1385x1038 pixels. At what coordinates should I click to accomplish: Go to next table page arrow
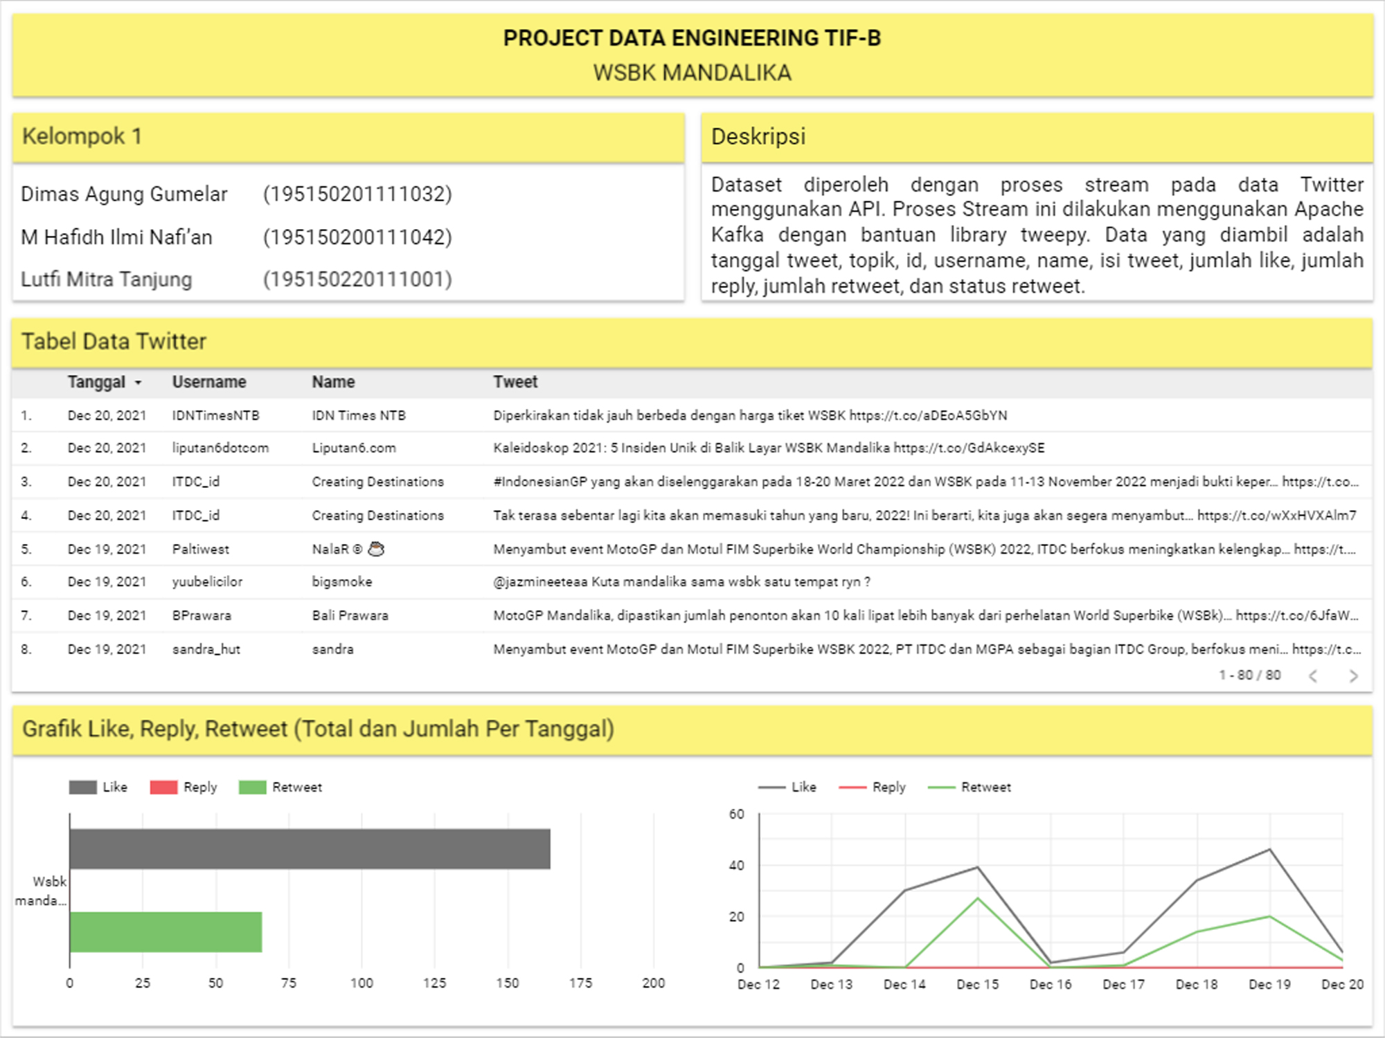click(1353, 676)
